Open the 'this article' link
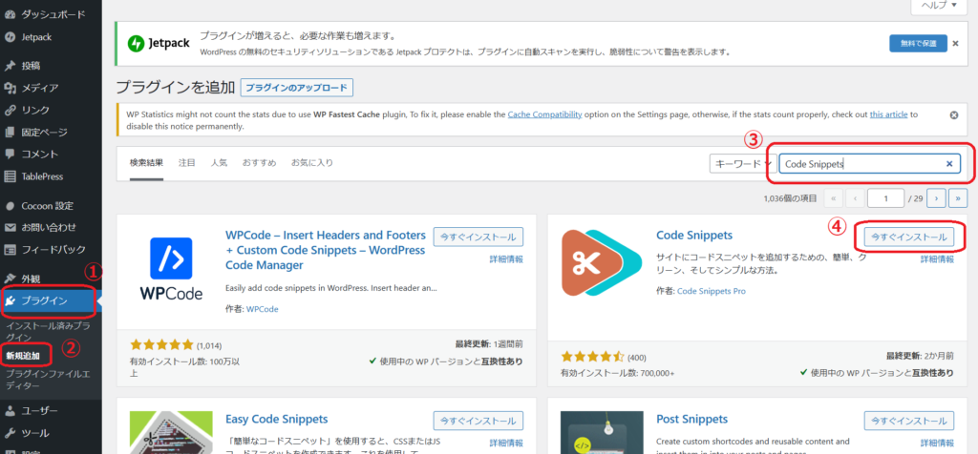The height and width of the screenshot is (454, 978). coord(889,114)
